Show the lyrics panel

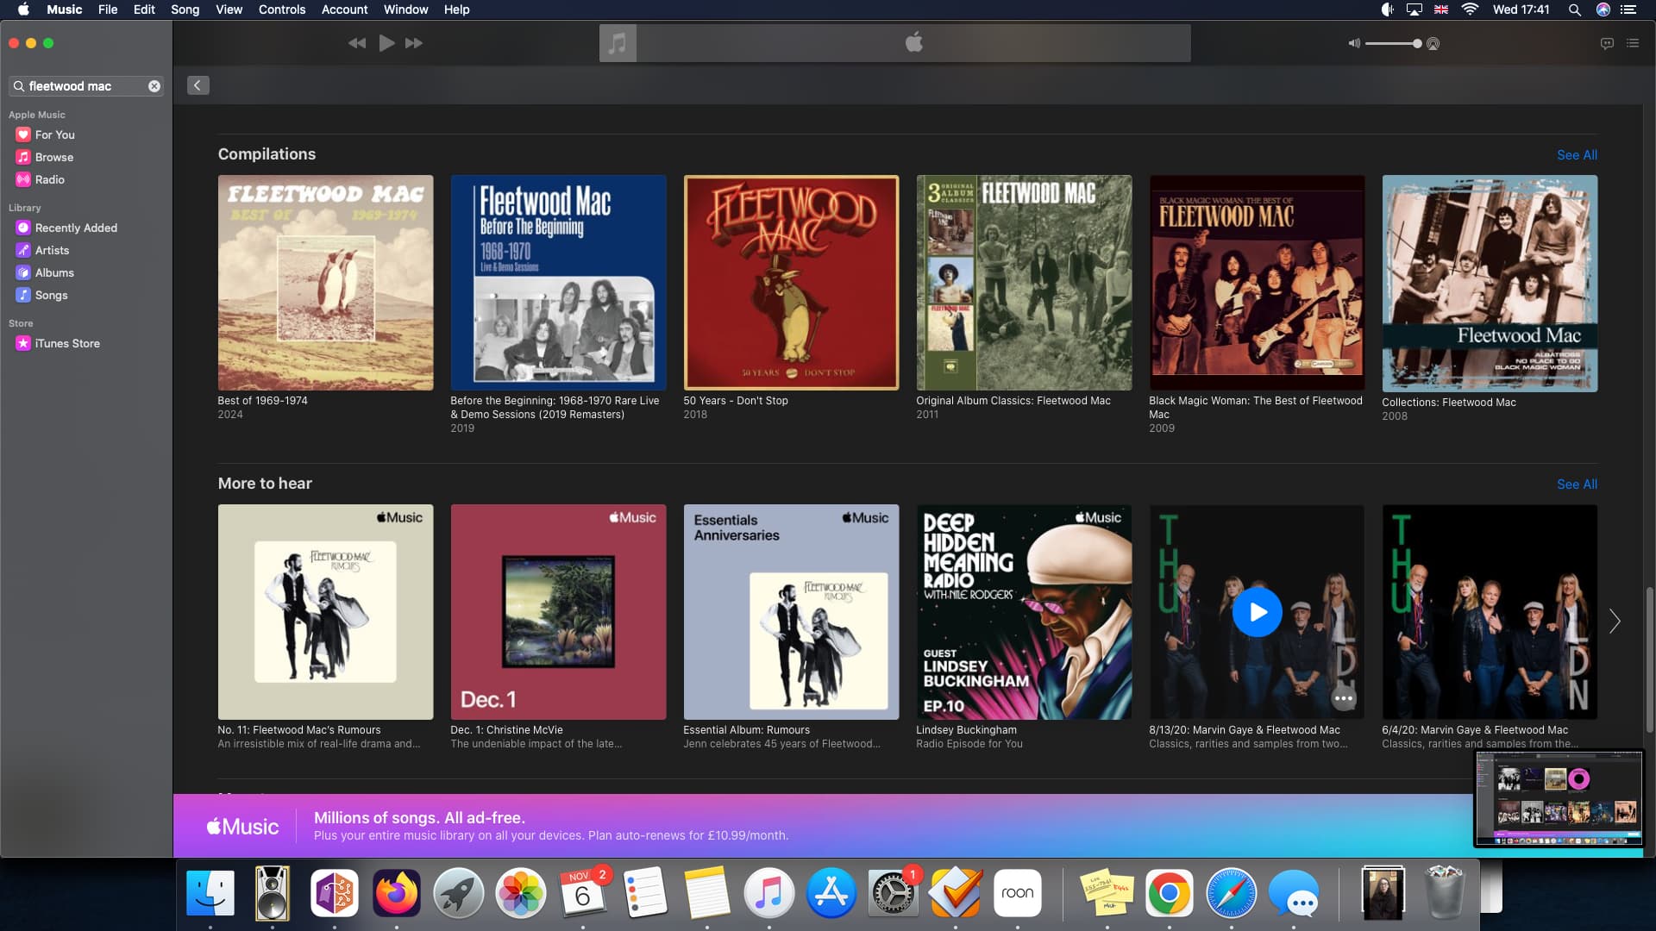point(1607,43)
